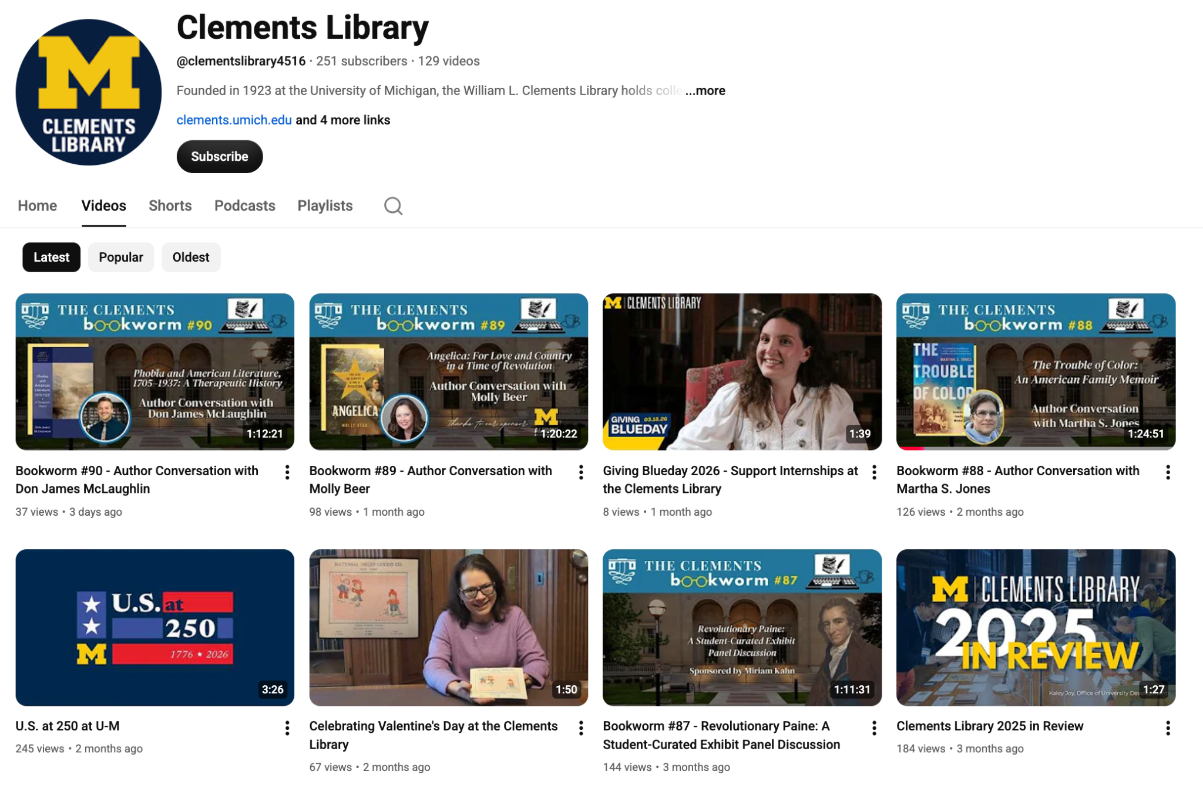The width and height of the screenshot is (1203, 785).
Task: Click the 3:26 duration badge
Action: [x=273, y=689]
